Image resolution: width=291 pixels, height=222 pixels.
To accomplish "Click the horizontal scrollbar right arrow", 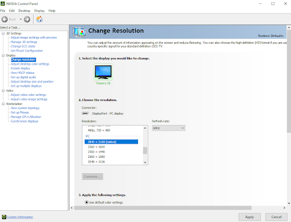I will click(x=284, y=208).
